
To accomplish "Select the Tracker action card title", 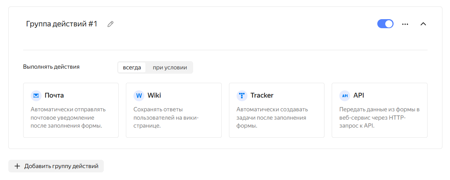I will point(262,95).
